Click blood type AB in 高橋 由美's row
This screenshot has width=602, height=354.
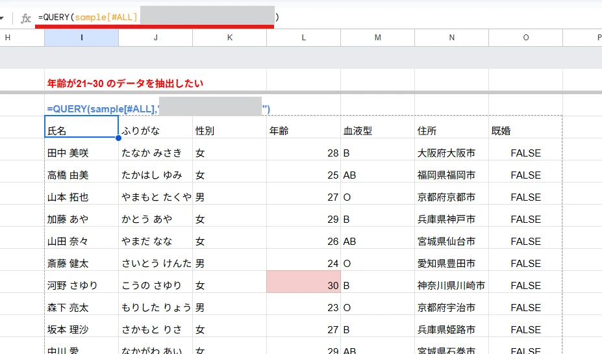[x=378, y=171]
